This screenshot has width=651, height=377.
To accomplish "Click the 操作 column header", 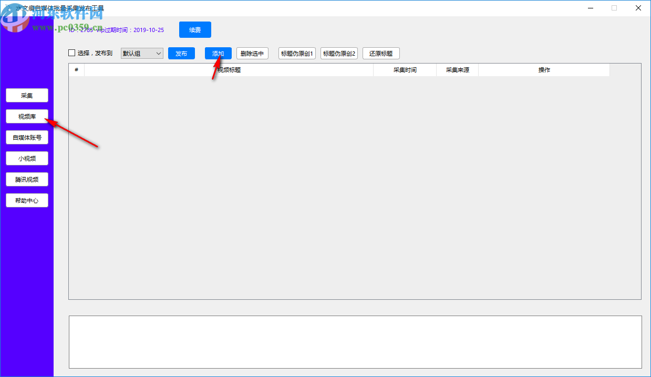I will (544, 70).
